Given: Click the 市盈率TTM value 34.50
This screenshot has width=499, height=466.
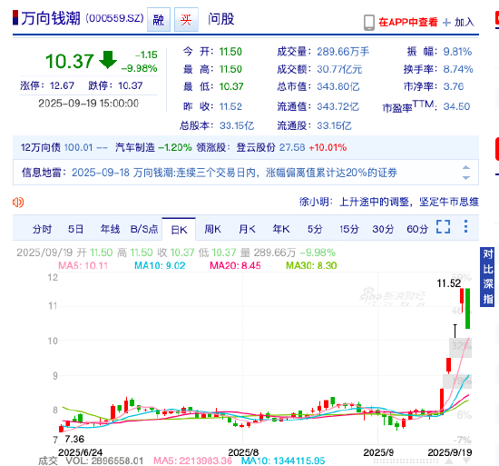Looking at the screenshot, I should 456,106.
